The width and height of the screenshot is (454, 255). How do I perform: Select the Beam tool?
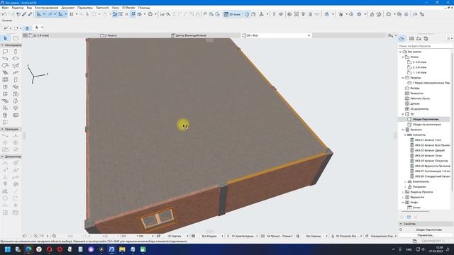[x=5, y=58]
